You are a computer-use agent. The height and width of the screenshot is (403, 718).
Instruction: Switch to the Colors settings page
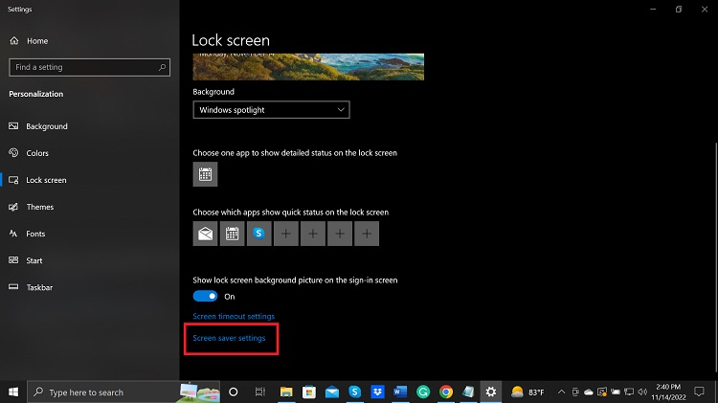37,153
